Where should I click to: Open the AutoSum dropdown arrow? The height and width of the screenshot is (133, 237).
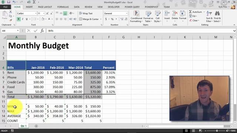pos(204,12)
